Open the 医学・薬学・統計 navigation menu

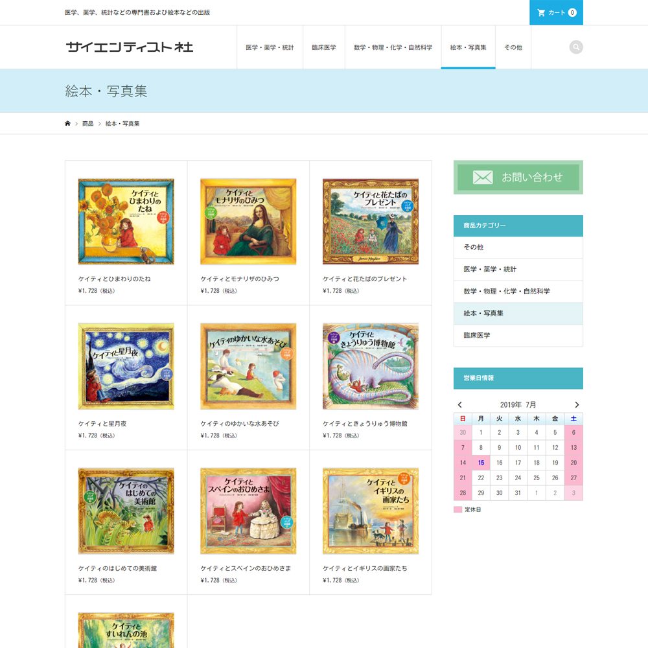pyautogui.click(x=270, y=47)
